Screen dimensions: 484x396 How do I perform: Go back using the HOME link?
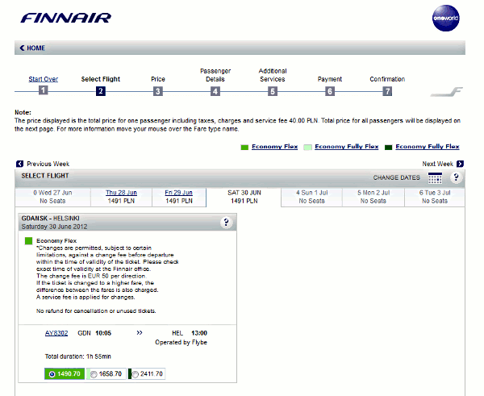tap(32, 48)
